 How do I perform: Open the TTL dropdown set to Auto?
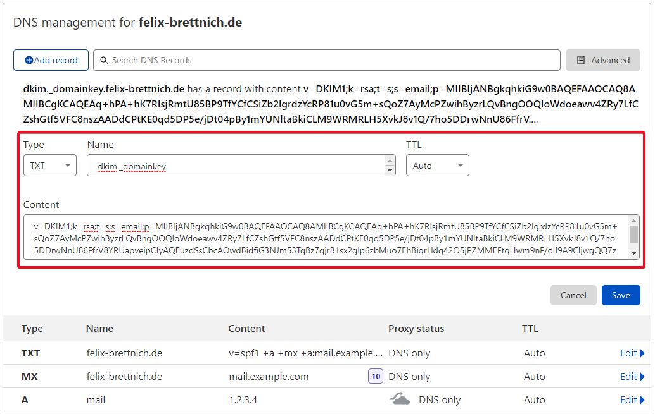point(437,166)
